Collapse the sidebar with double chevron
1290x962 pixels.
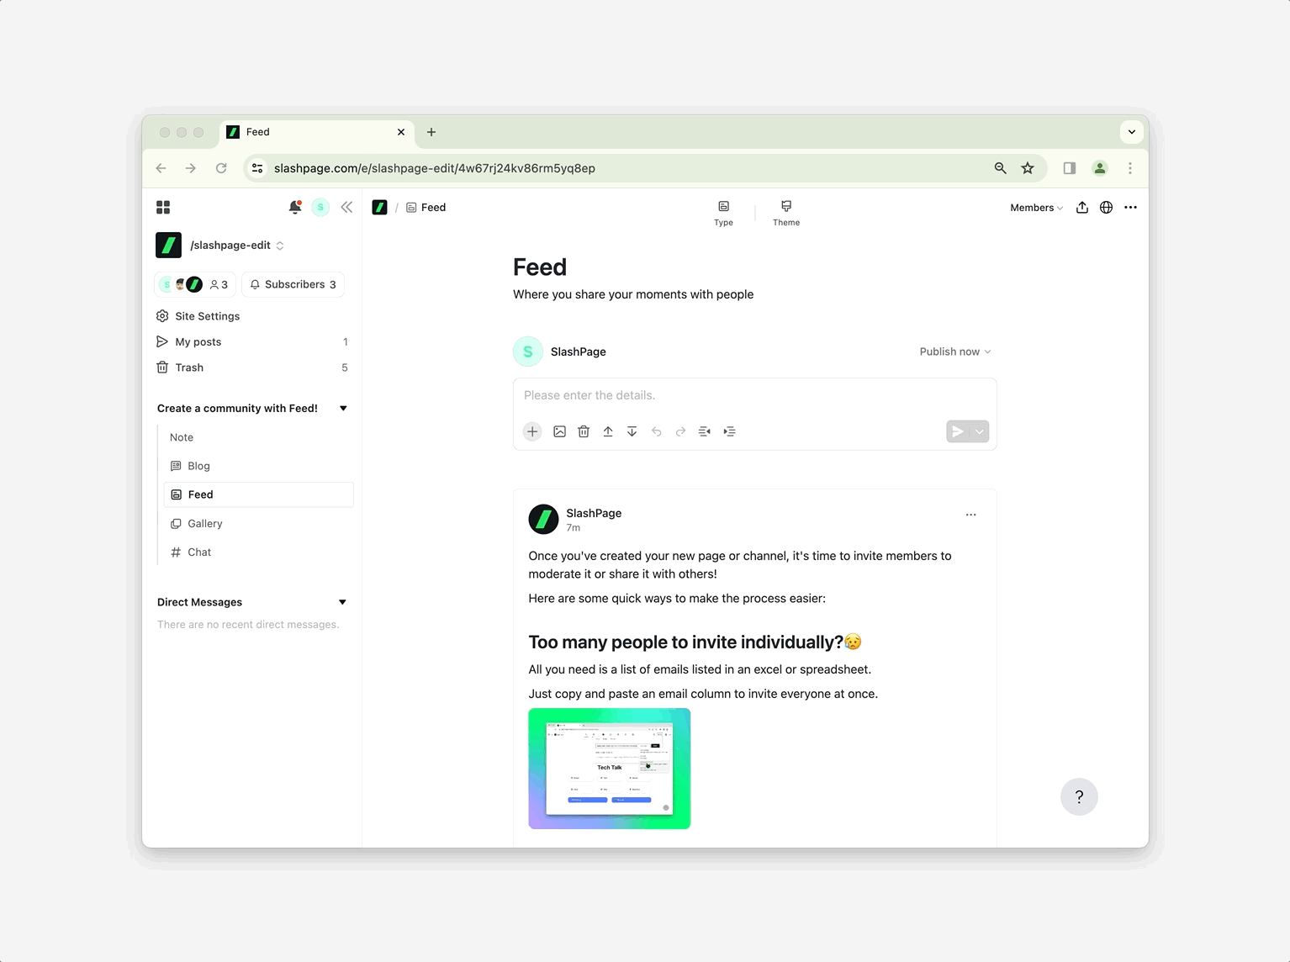click(346, 207)
